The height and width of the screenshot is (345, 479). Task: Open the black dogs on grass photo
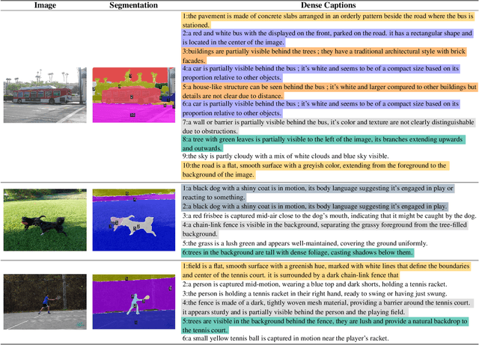(x=44, y=220)
